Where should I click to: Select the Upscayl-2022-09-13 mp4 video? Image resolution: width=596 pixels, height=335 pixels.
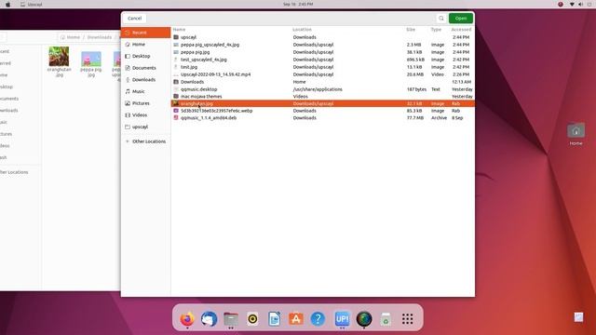(323, 74)
